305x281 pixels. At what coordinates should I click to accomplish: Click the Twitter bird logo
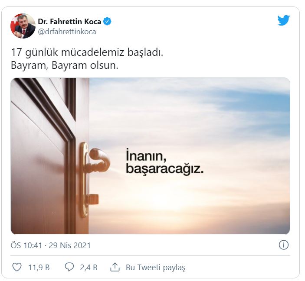[283, 21]
